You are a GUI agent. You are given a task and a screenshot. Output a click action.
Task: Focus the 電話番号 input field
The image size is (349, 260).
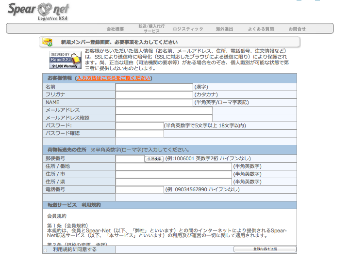(x=140, y=190)
